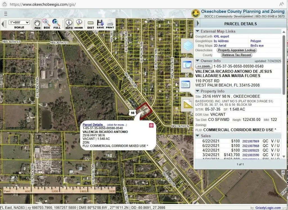The width and height of the screenshot is (288, 210).
Task: Open the map Scale dropdown
Action: (x=19, y=22)
